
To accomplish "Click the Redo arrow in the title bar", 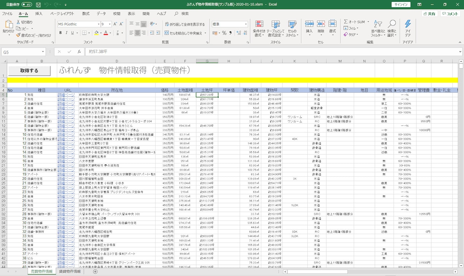I will tap(57, 5).
